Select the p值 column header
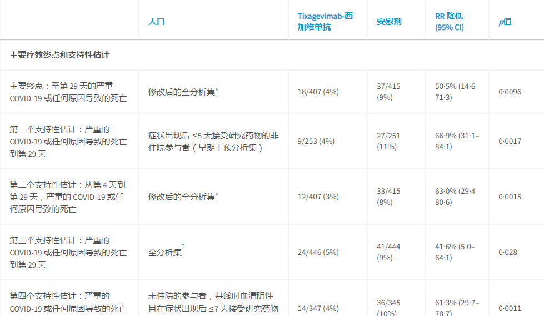Screen dimensions: 544x316 [505, 22]
